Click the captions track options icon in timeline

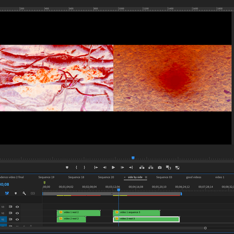[33, 194]
